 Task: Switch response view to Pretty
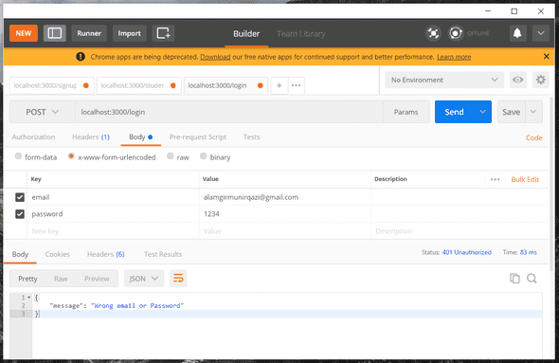[27, 279]
